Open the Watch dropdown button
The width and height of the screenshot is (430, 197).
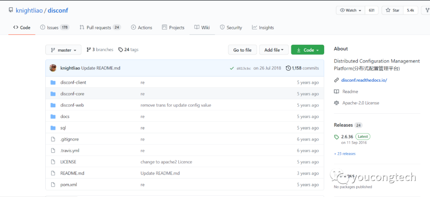point(350,10)
